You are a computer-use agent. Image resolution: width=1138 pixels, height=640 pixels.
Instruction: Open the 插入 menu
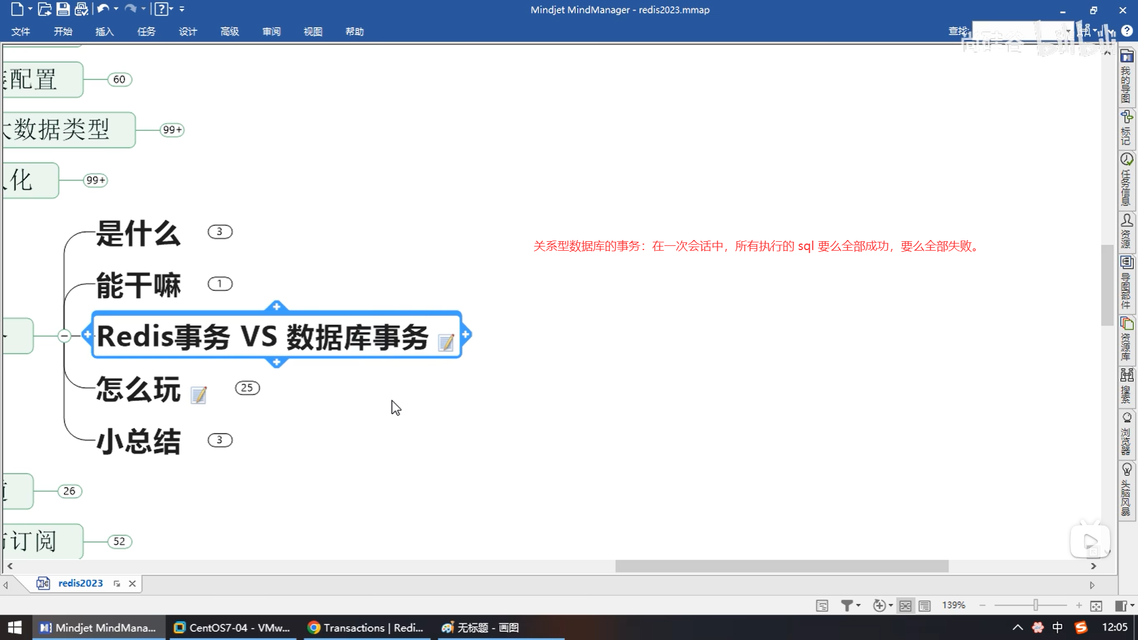point(104,31)
